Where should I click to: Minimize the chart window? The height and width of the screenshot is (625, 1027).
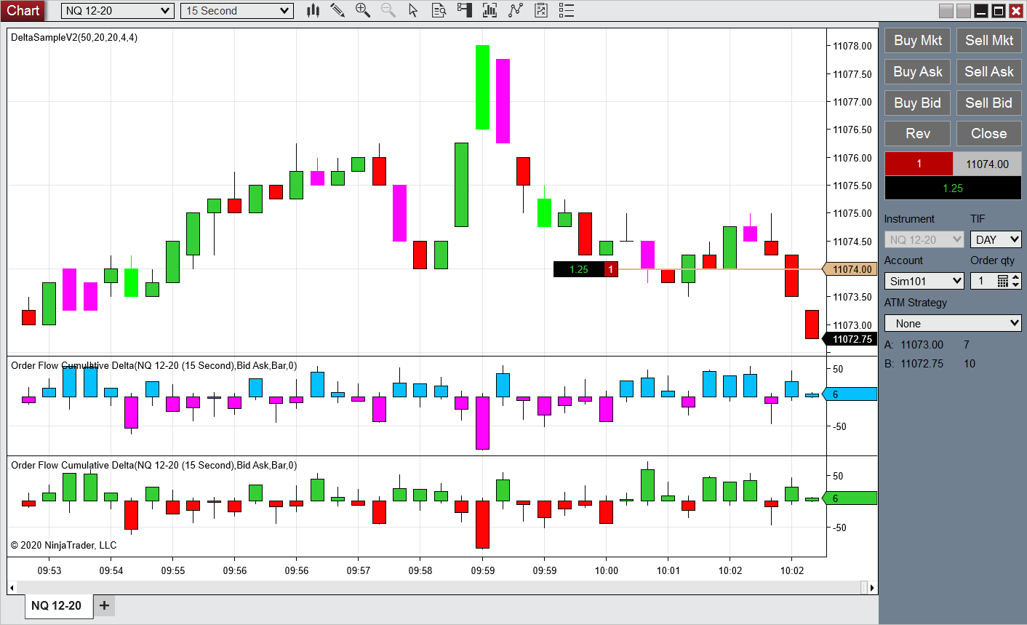(x=981, y=11)
